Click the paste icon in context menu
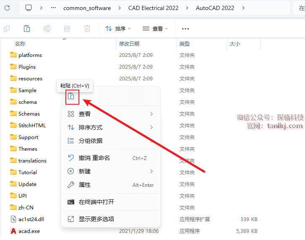The width and height of the screenshot is (305, 240). click(x=71, y=96)
